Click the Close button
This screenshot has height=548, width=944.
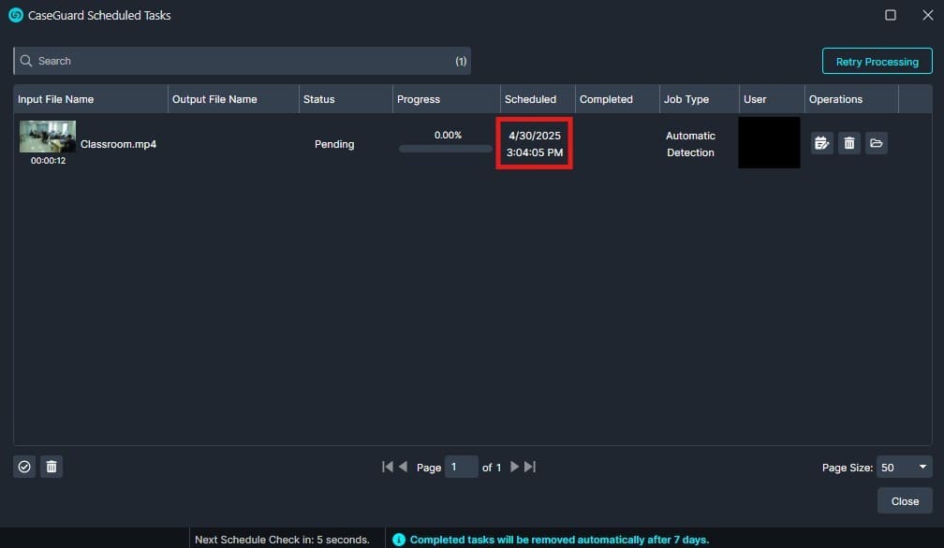(x=905, y=501)
